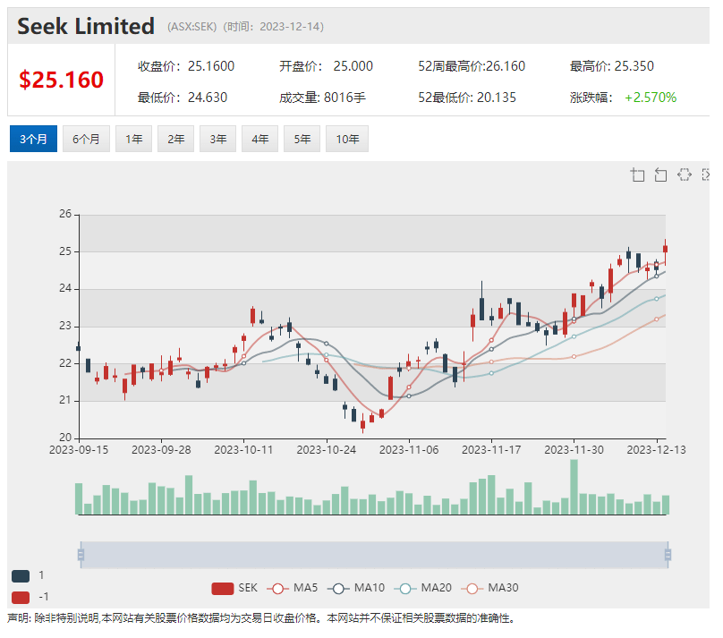Click the "最低价: 24.630" text
723x638 pixels.
[183, 98]
